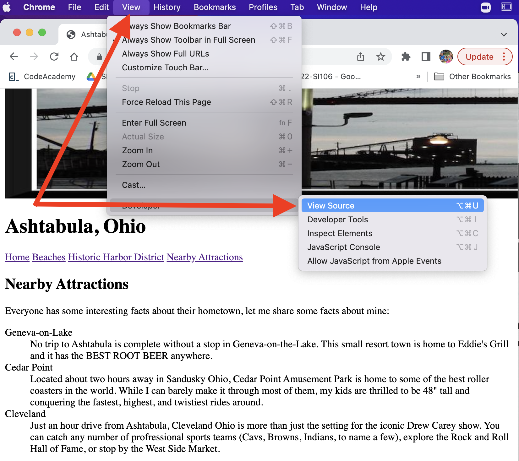Open the Historic Harbor District link
Image resolution: width=519 pixels, height=461 pixels.
[x=116, y=257]
